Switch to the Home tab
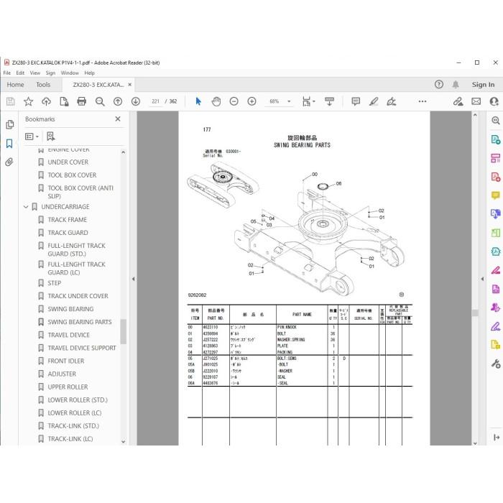The height and width of the screenshot is (503, 503). (15, 85)
